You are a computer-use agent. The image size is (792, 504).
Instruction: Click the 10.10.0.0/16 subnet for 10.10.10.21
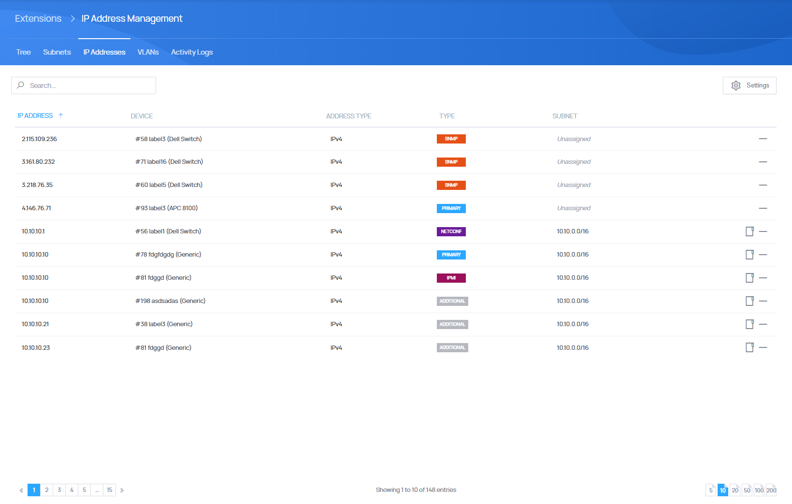(x=573, y=324)
